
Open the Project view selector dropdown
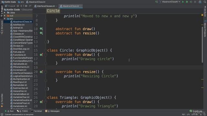tap(10, 6)
